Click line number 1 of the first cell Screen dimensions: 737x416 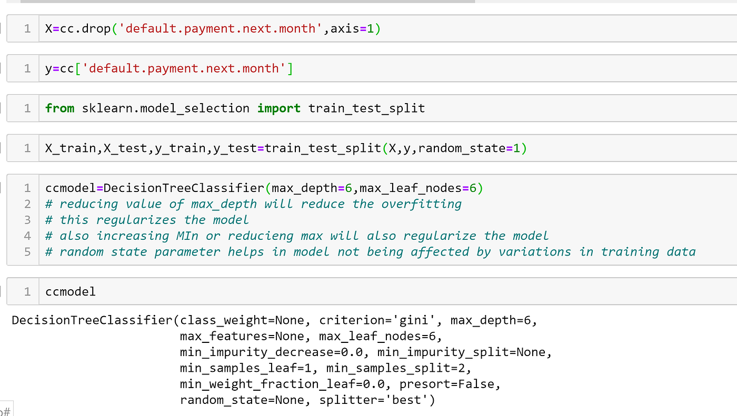[x=27, y=28]
